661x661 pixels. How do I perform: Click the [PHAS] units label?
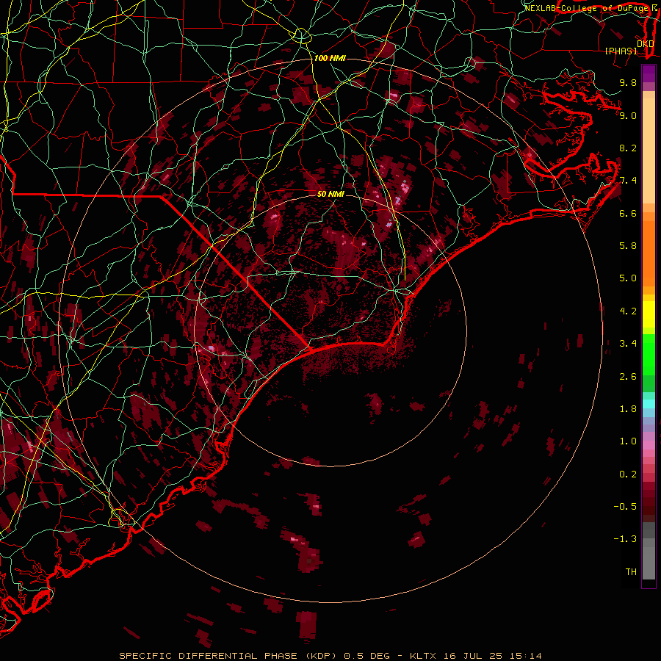point(621,51)
